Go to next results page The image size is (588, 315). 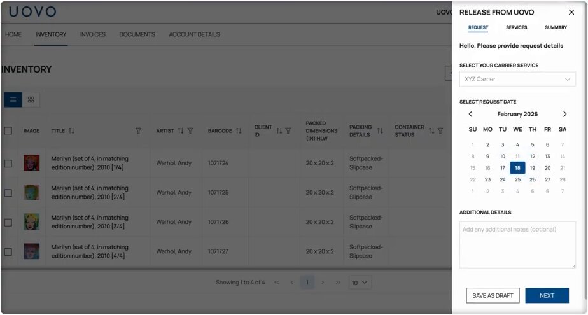(x=323, y=283)
